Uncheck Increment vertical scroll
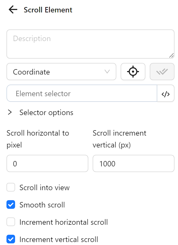The height and width of the screenshot is (245, 178). 11,239
